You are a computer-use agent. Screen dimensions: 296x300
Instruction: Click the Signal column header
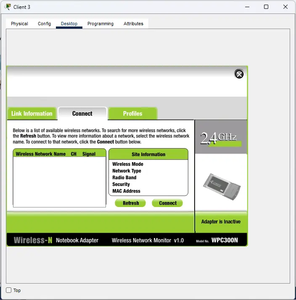tap(89, 154)
